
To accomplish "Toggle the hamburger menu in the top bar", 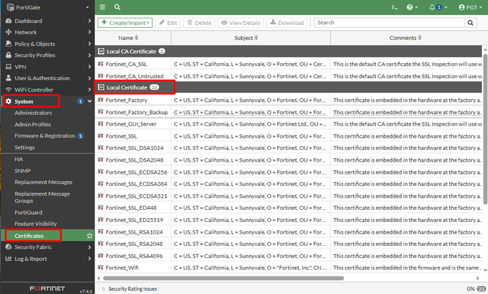I will click(102, 7).
